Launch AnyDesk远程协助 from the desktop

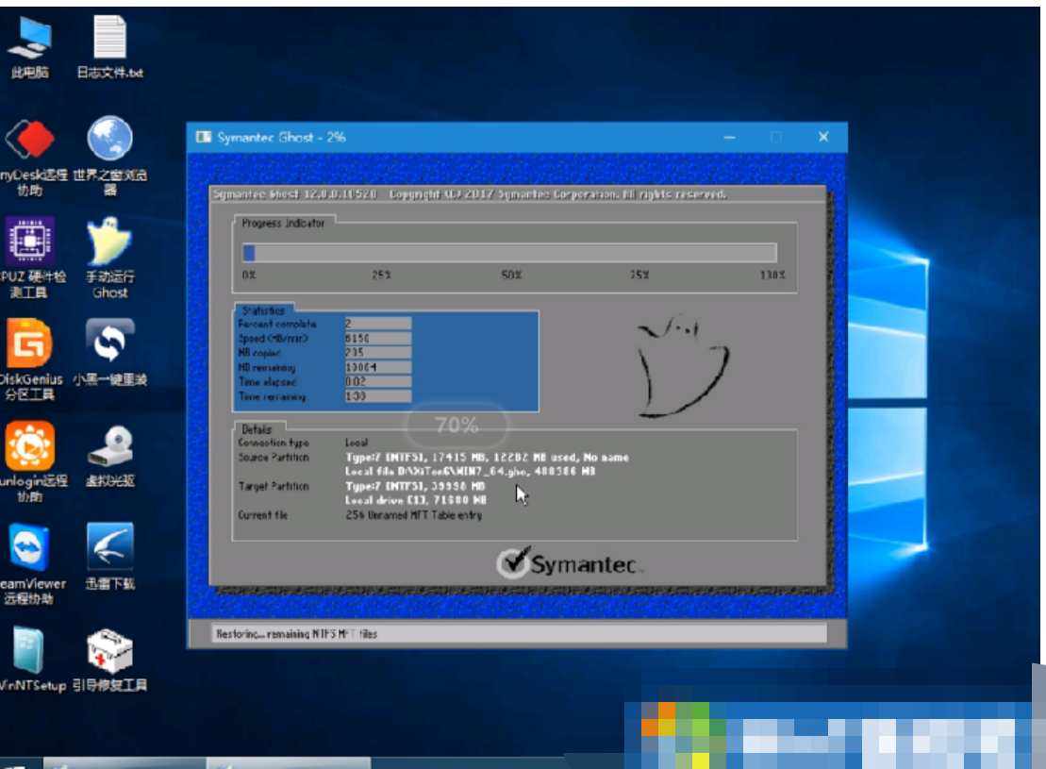30,142
